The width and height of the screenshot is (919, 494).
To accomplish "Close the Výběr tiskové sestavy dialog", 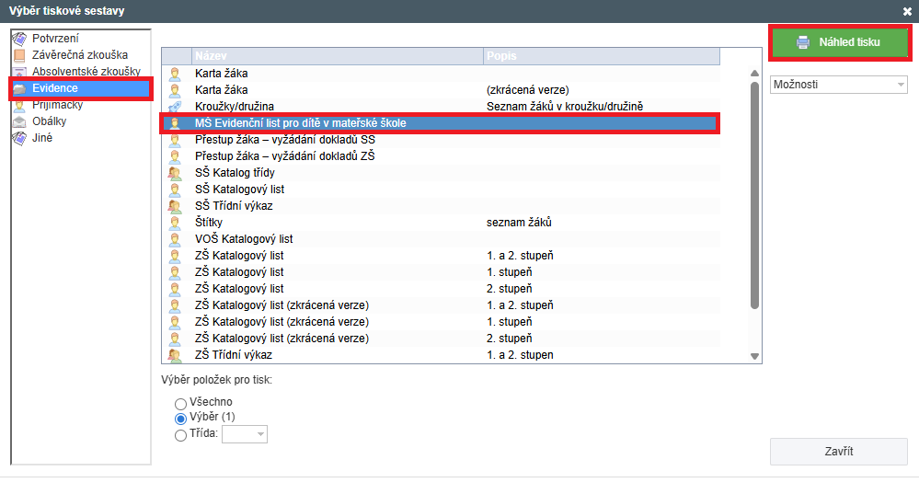I will coord(907,11).
